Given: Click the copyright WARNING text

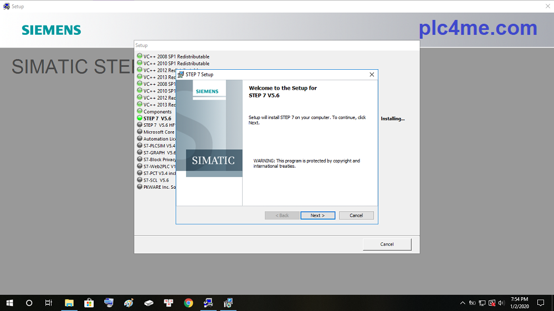Looking at the screenshot, I should coord(306,163).
